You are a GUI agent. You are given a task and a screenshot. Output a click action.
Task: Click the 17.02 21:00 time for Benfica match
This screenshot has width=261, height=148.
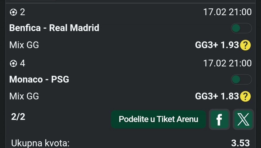tap(227, 12)
